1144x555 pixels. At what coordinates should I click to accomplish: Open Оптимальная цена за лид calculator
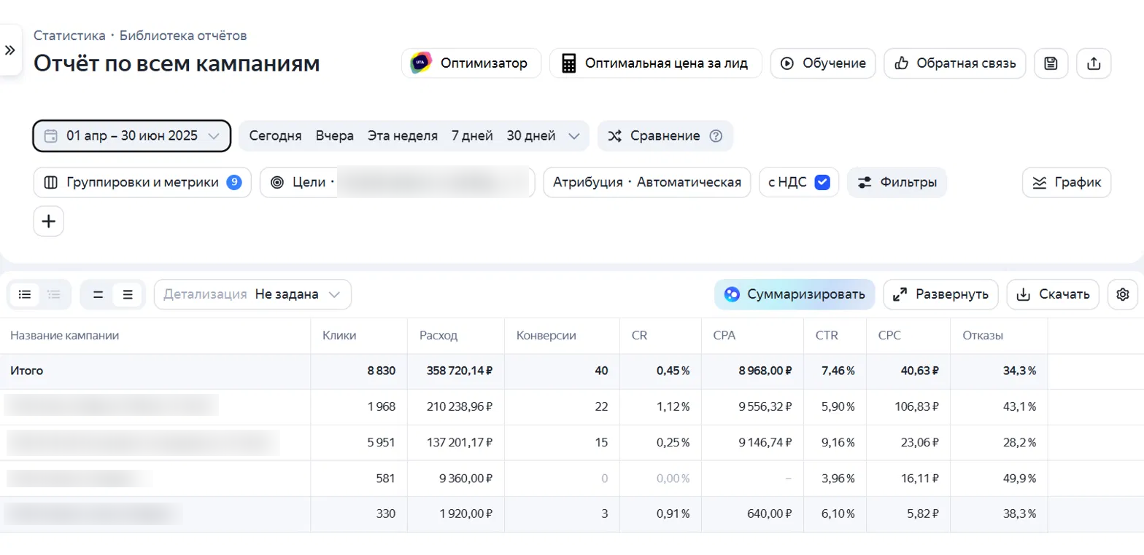[x=655, y=63]
